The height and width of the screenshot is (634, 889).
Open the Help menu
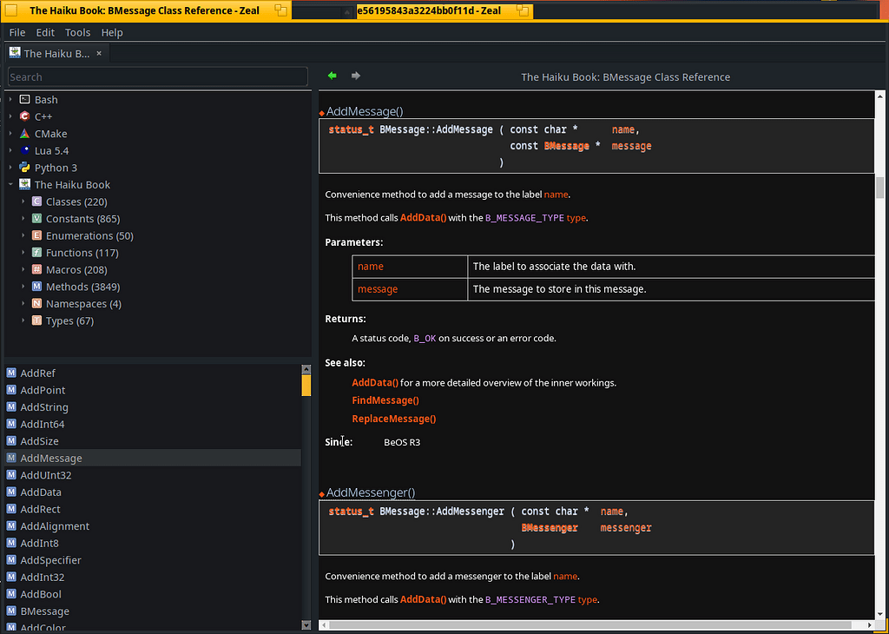(x=112, y=32)
